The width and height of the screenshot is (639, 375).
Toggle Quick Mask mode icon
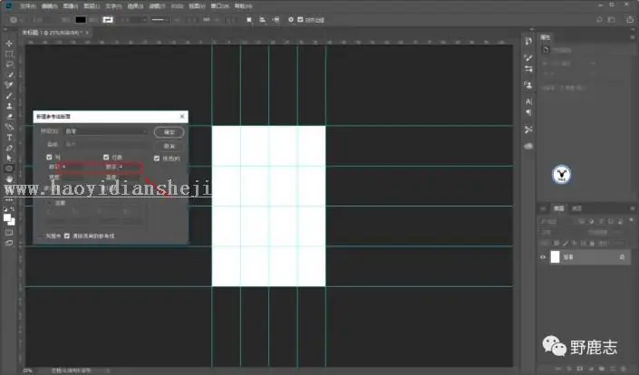click(x=9, y=233)
